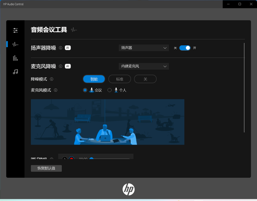Maximize the HP Audio Control window

click(240, 4)
